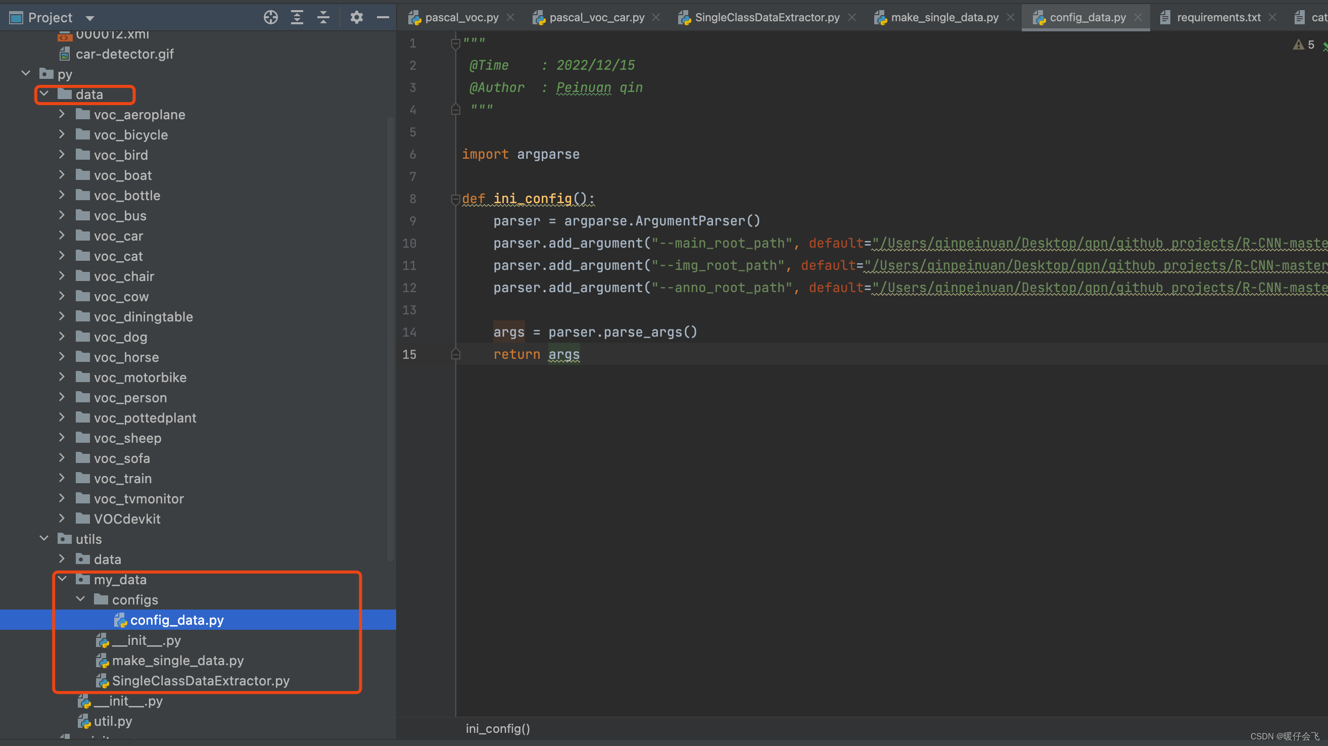
Task: Click the Collapse All icon in Project toolbar
Action: pyautogui.click(x=323, y=18)
